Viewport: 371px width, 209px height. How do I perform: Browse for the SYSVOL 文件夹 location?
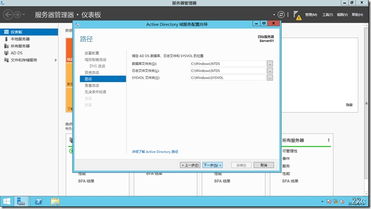coord(270,78)
